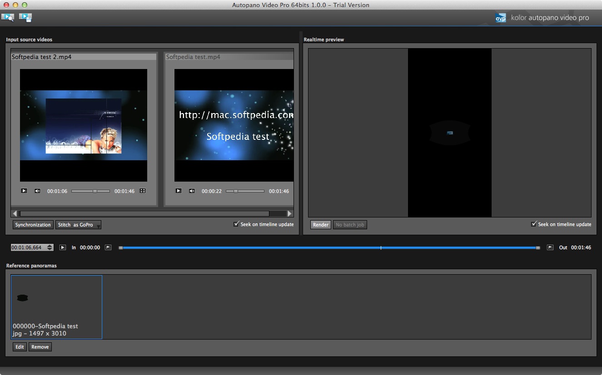Start rendering with the Render button
The height and width of the screenshot is (375, 602).
point(321,225)
